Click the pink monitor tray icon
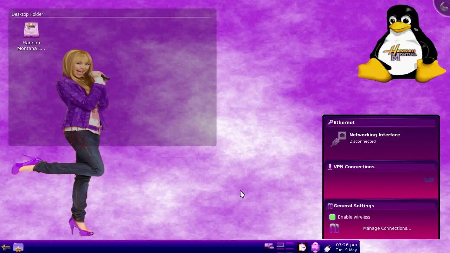 coord(315,247)
